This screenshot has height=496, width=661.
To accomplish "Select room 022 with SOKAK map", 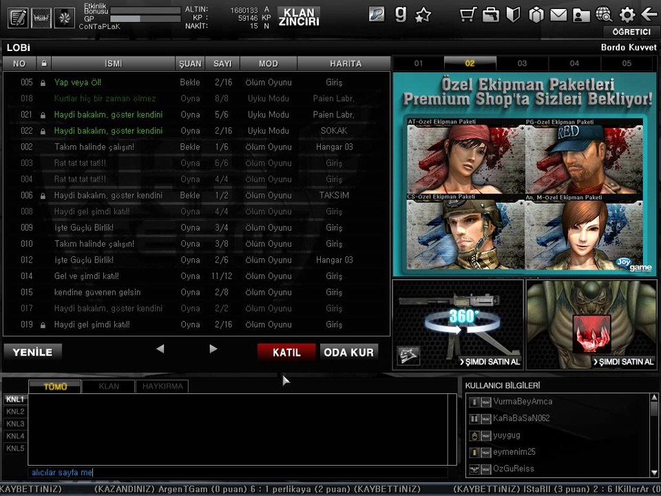I will [196, 131].
